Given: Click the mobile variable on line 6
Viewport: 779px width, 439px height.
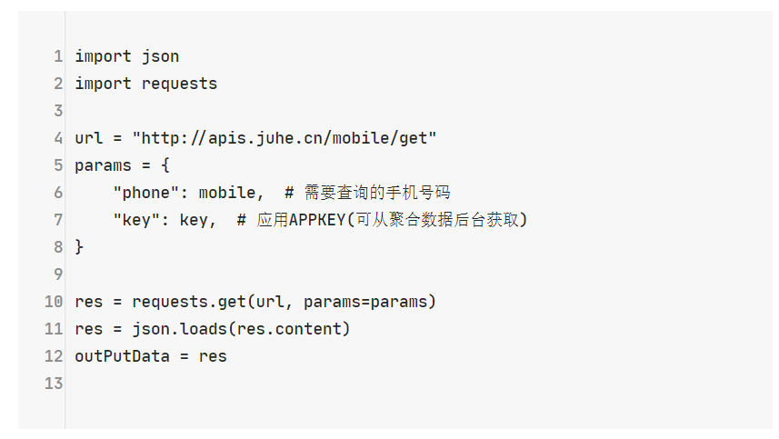Looking at the screenshot, I should point(227,193).
